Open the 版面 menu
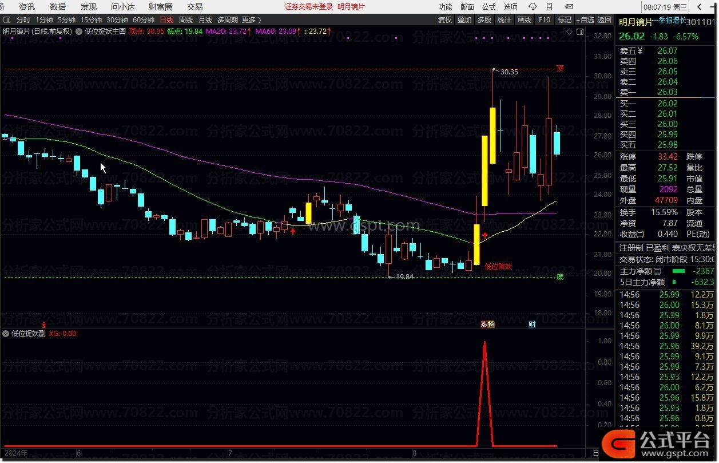 pyautogui.click(x=467, y=7)
